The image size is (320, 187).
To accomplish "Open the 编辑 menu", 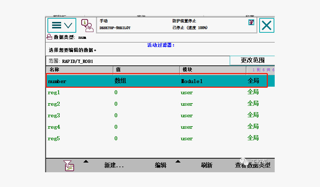I will tap(161, 165).
